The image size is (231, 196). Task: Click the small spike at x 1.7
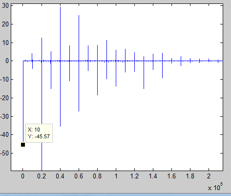181,61
